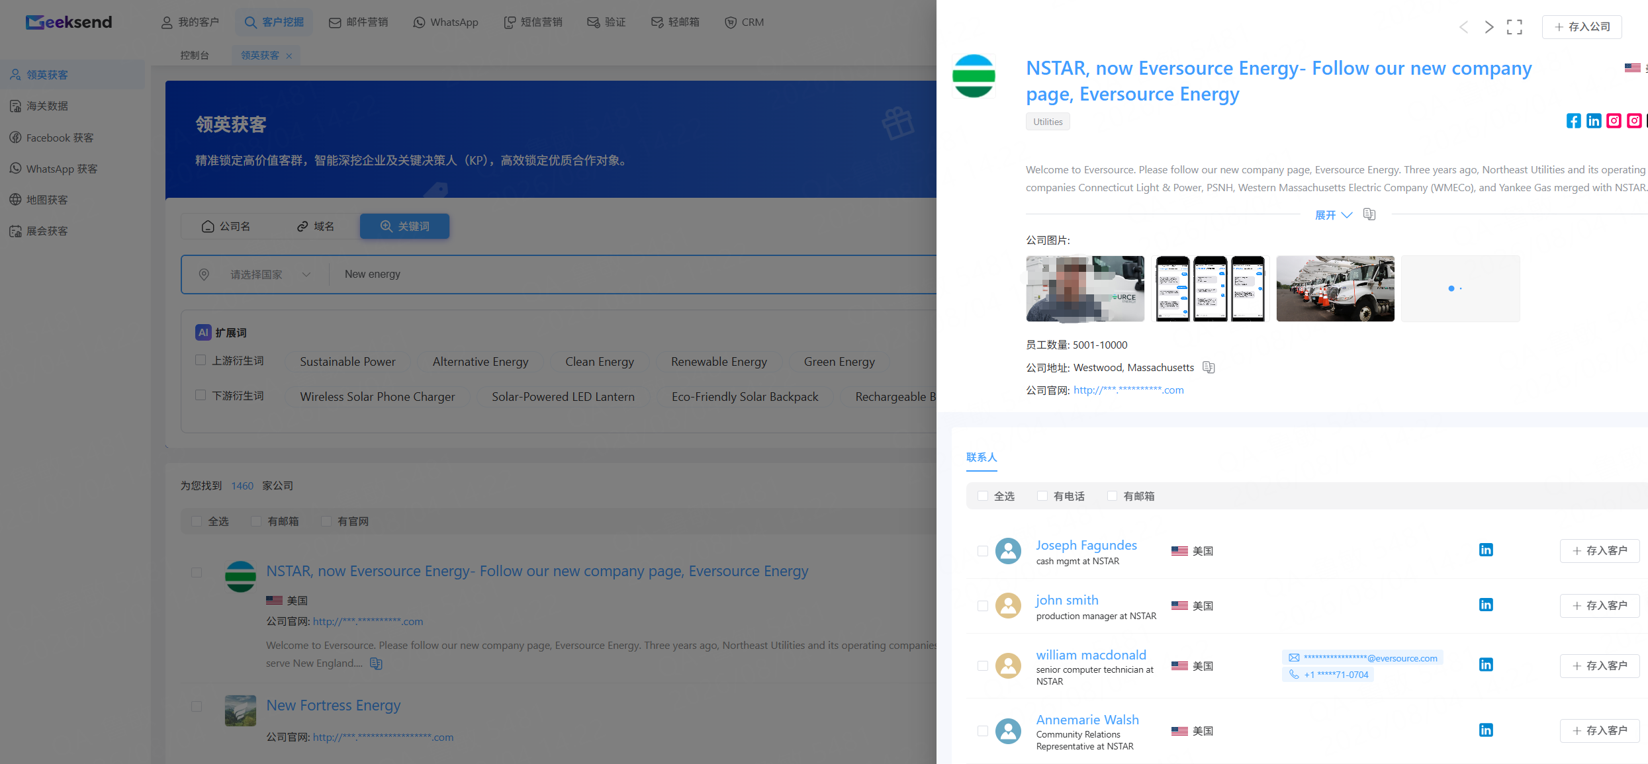
Task: Check the box for john smith
Action: pos(983,606)
